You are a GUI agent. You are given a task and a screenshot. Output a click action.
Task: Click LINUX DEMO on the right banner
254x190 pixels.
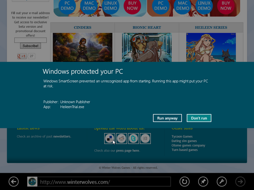pos(204,5)
